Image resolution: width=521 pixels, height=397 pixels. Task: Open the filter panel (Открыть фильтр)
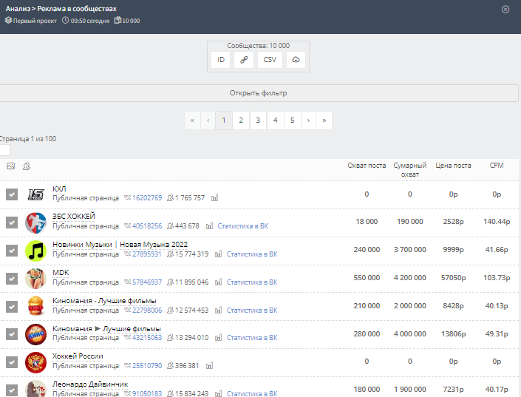[x=259, y=93]
